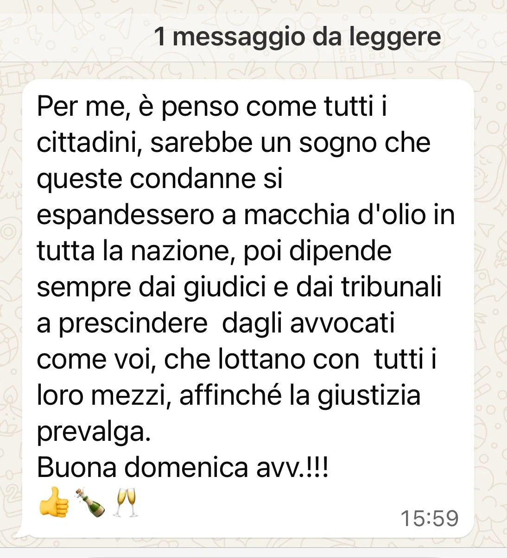Viewport: 507px width, 558px height.
Task: Click the phrase "macchia d'olio"
Action: (335, 215)
